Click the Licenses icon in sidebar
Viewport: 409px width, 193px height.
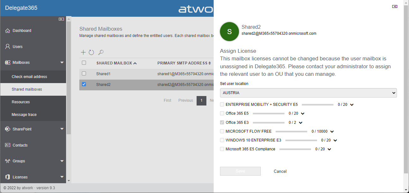pos(8,177)
